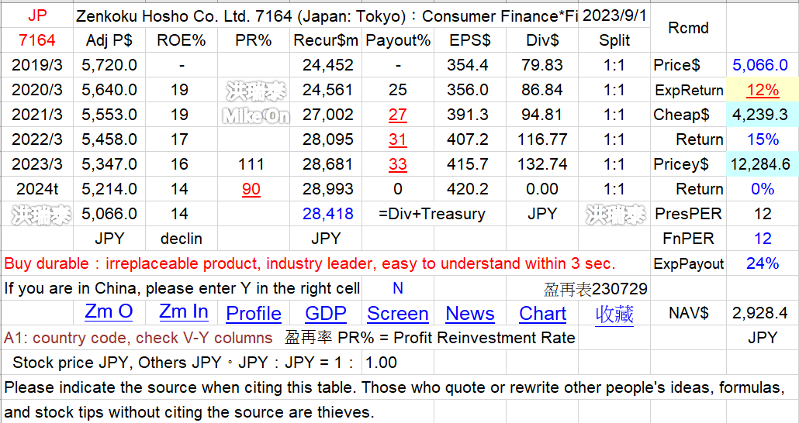The height and width of the screenshot is (423, 799).
Task: Click the PR% value 111
Action: click(x=251, y=164)
